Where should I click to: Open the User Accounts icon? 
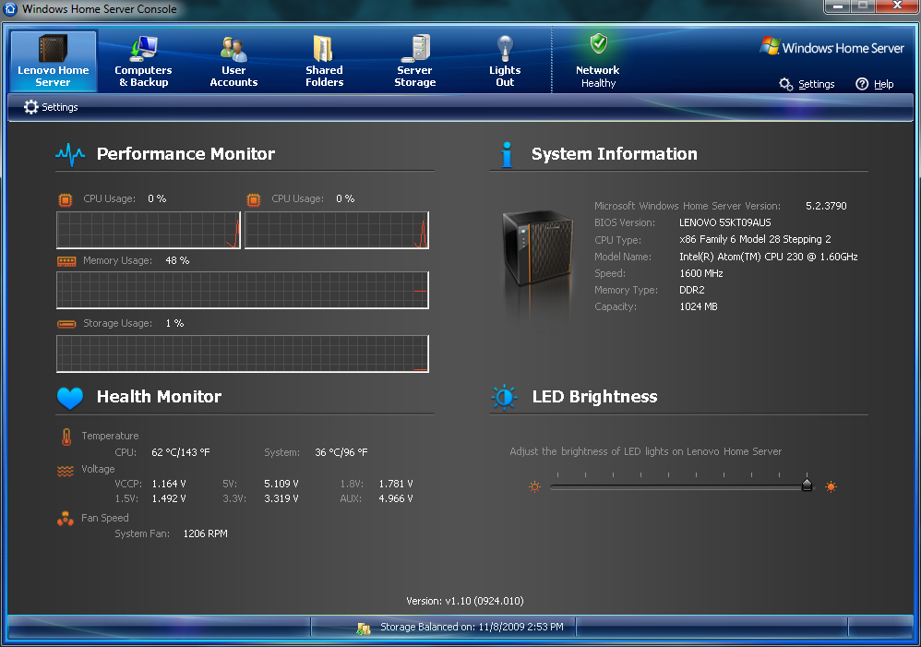pos(233,49)
